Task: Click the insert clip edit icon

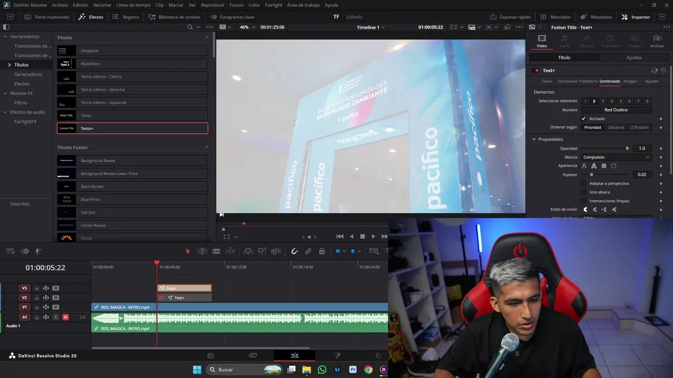Action: (248, 251)
